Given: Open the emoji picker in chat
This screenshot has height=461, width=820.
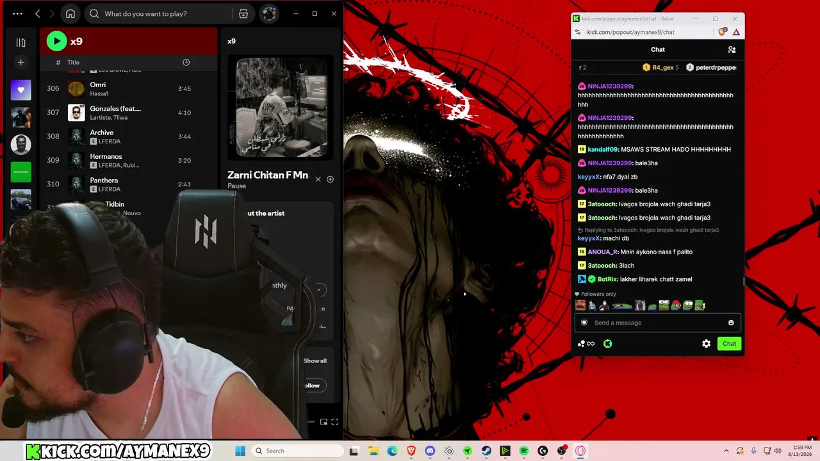Looking at the screenshot, I should [x=731, y=323].
